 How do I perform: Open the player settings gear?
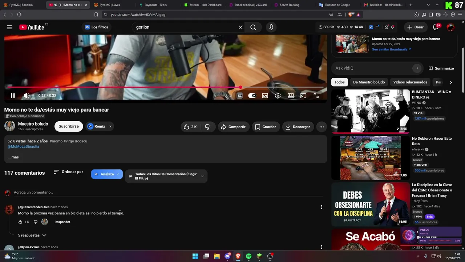tap(278, 96)
